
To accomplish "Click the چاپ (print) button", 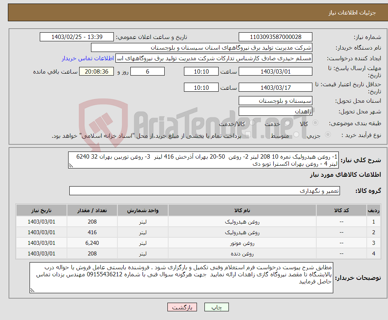I will point(217,307).
